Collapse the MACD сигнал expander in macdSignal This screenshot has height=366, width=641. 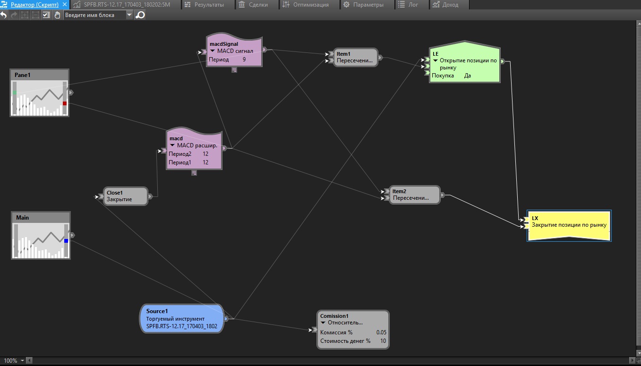click(213, 51)
